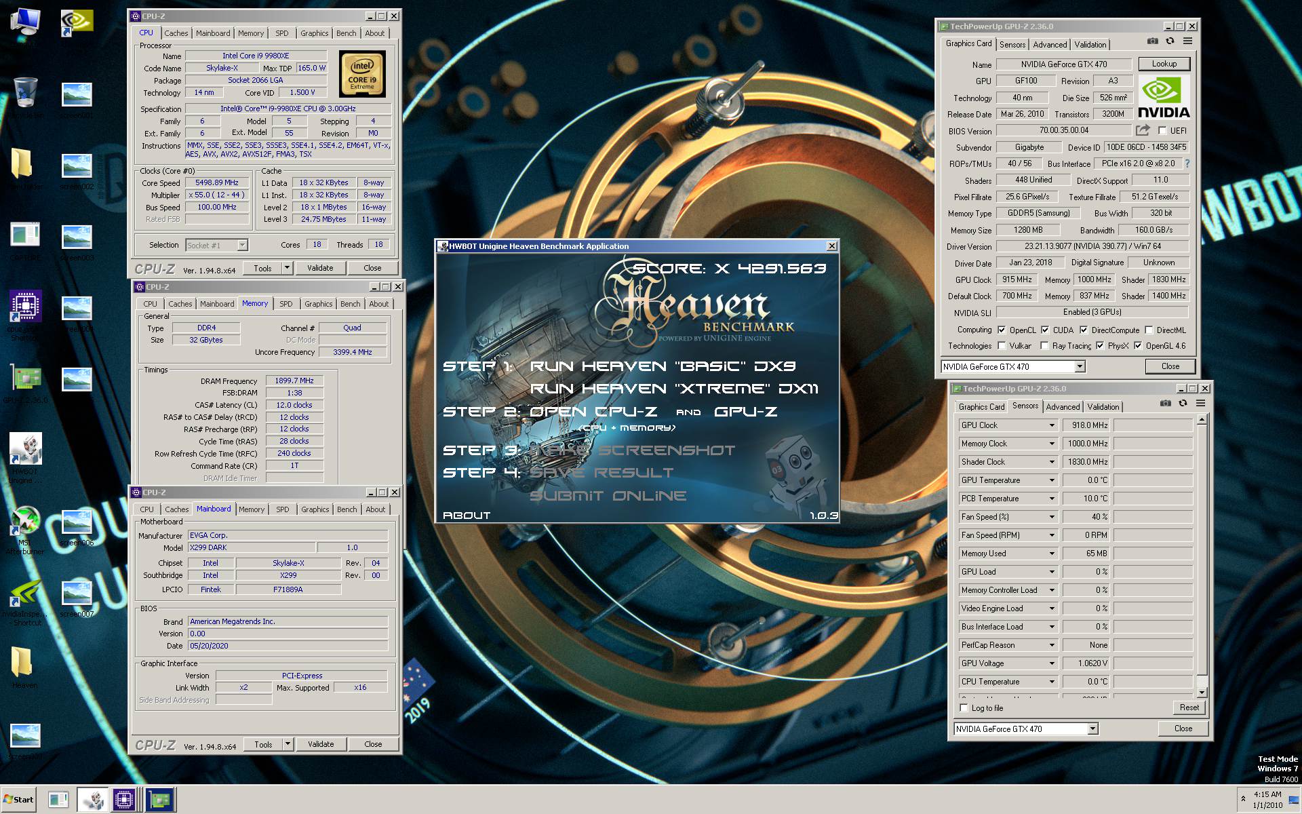Click CPU-Z icon in taskbar

click(124, 800)
